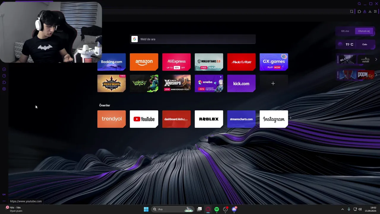Open the World of Warships tile
The image size is (380, 214).
point(176,83)
